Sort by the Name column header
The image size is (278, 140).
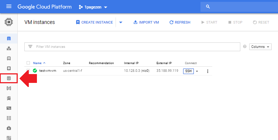click(37, 63)
